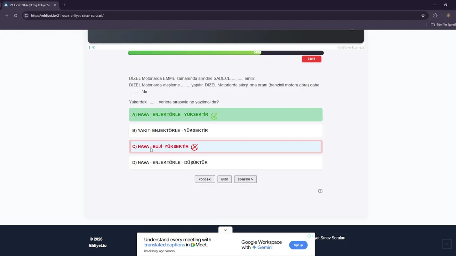The height and width of the screenshot is (256, 456).
Task: Go to next question with sonraki > button
Action: 245,179
